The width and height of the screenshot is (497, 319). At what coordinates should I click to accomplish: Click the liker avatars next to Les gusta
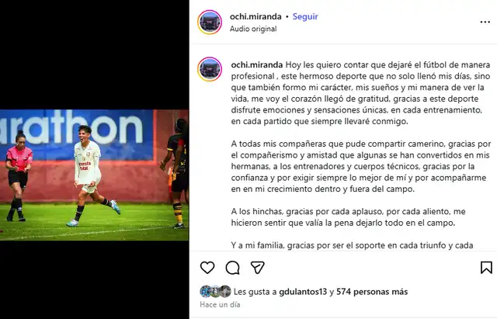coord(216,291)
